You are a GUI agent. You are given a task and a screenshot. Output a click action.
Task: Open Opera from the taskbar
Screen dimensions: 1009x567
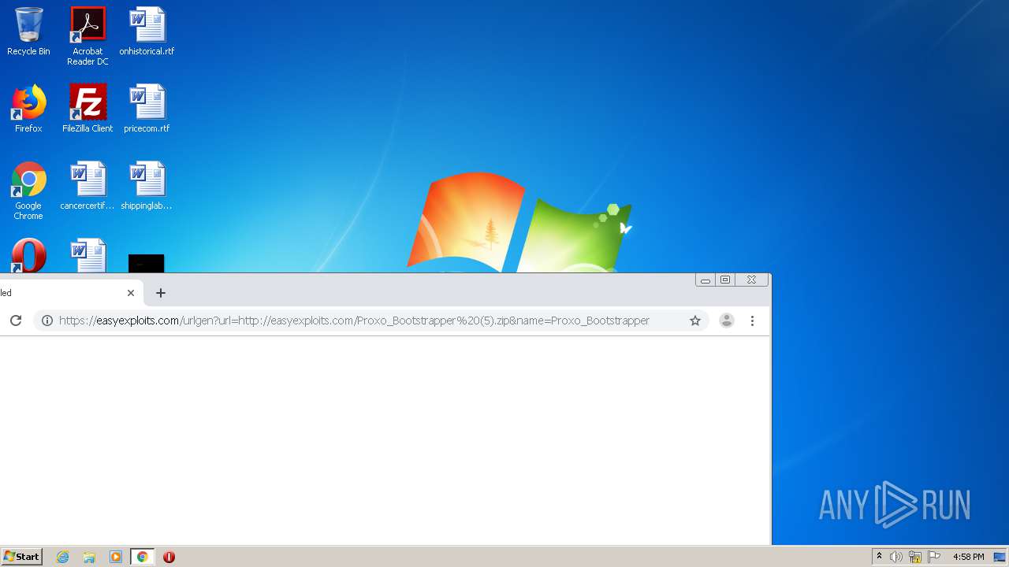tap(169, 557)
